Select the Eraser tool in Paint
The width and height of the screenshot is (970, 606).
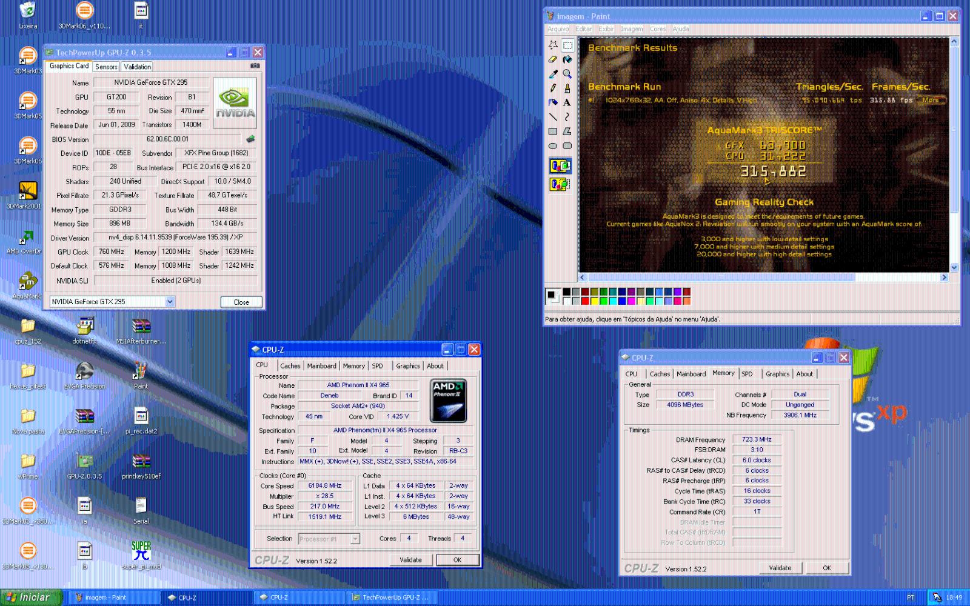coord(553,59)
